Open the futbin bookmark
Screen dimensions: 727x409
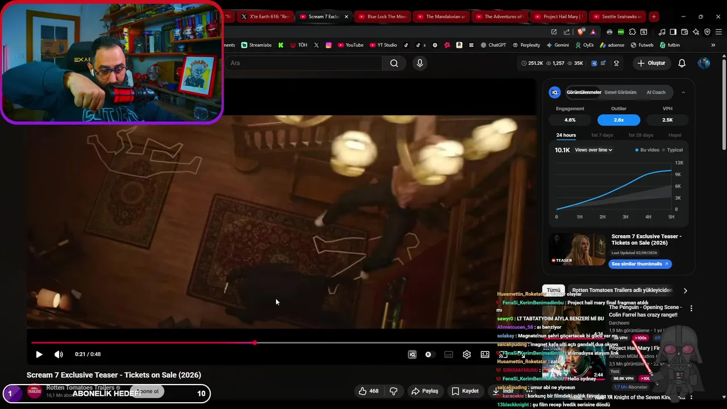[x=669, y=45]
